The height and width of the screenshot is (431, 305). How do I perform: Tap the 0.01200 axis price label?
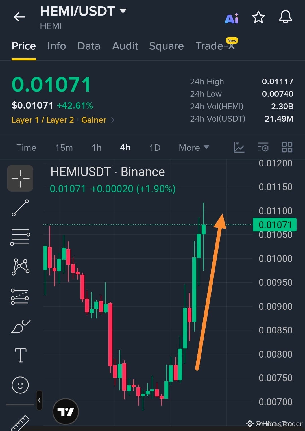275,163
